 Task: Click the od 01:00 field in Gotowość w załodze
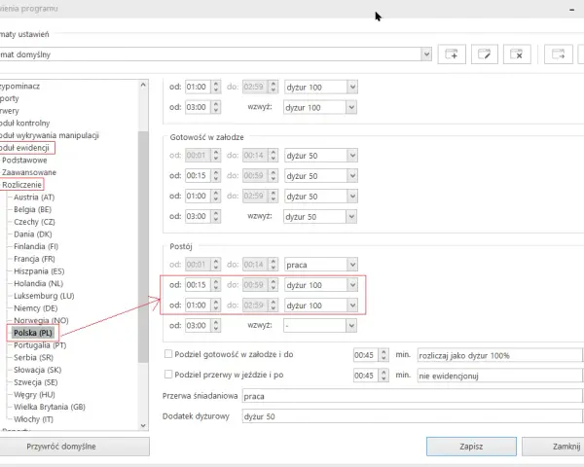pos(198,196)
